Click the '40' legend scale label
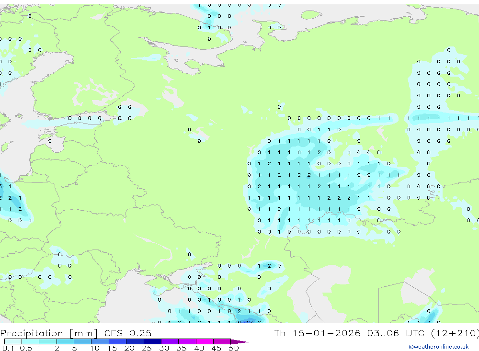The width and height of the screenshot is (479, 351). coord(199,348)
